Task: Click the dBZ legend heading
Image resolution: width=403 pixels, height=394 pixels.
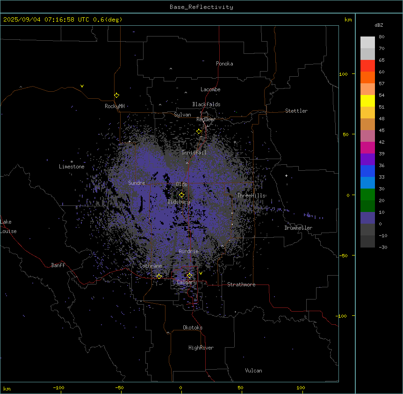Action: tap(379, 25)
